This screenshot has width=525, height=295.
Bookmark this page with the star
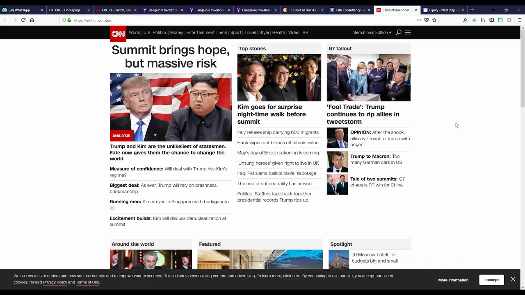tap(434, 20)
